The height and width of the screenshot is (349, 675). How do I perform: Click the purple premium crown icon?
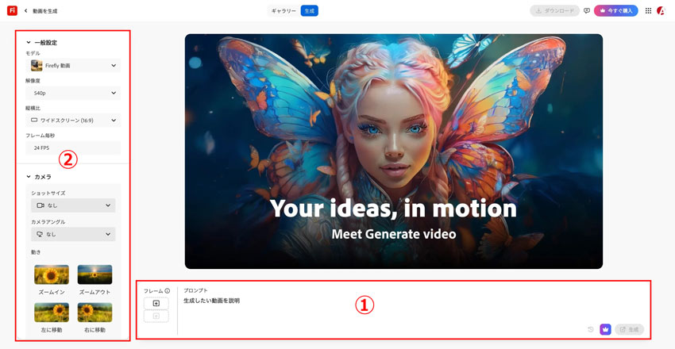[605, 330]
